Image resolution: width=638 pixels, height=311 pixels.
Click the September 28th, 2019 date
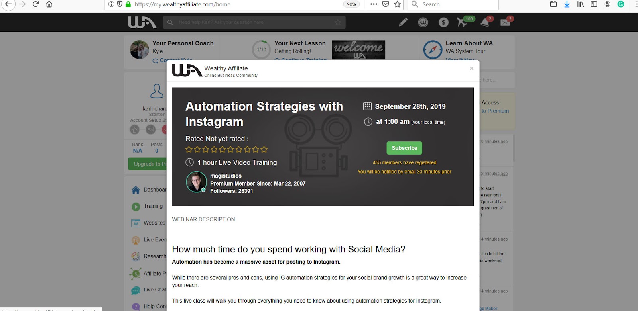pyautogui.click(x=410, y=106)
